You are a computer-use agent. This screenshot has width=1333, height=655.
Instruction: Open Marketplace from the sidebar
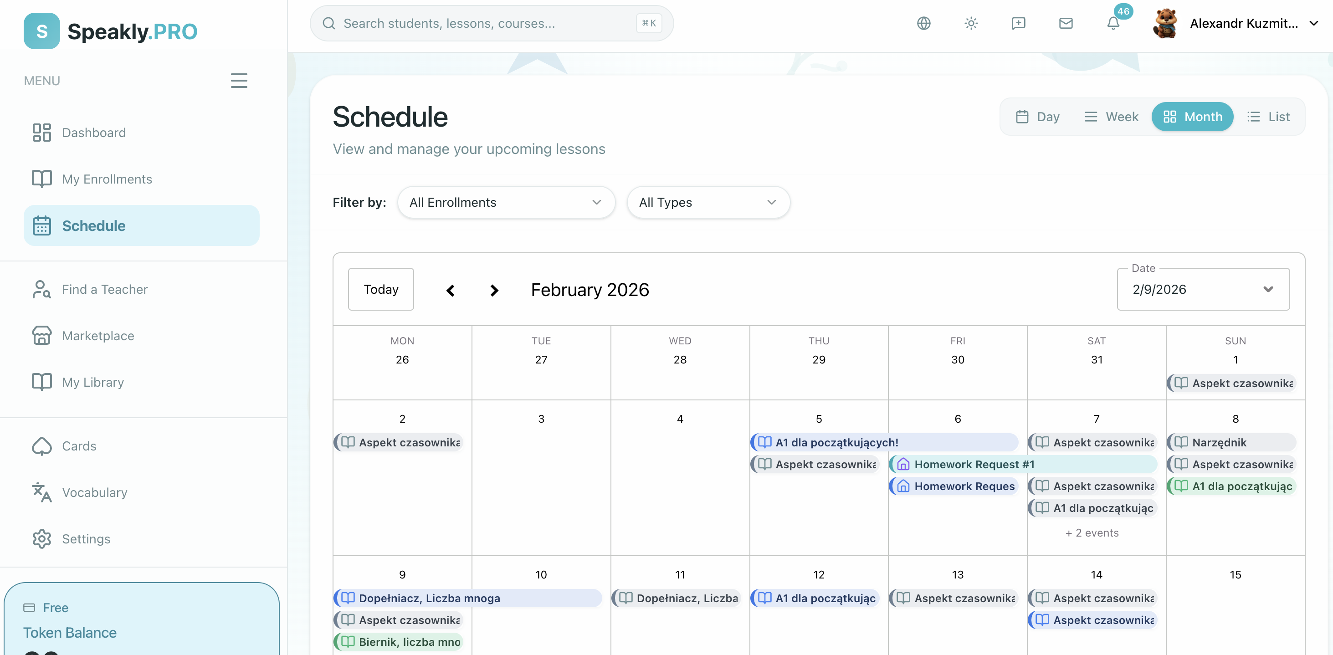(98, 336)
